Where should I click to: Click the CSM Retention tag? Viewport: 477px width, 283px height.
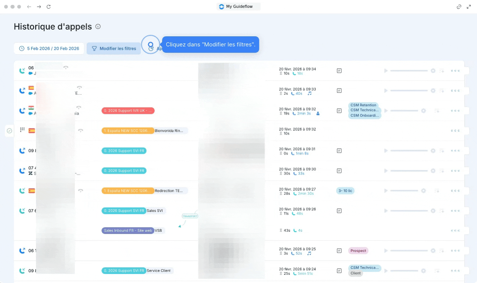(363, 105)
